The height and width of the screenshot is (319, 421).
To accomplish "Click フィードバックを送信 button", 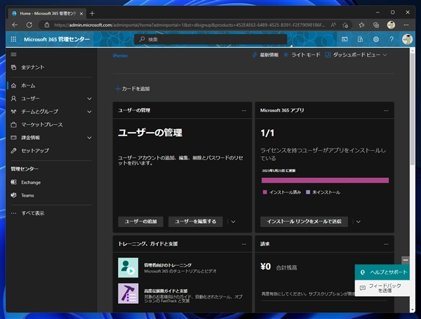I will [x=382, y=288].
